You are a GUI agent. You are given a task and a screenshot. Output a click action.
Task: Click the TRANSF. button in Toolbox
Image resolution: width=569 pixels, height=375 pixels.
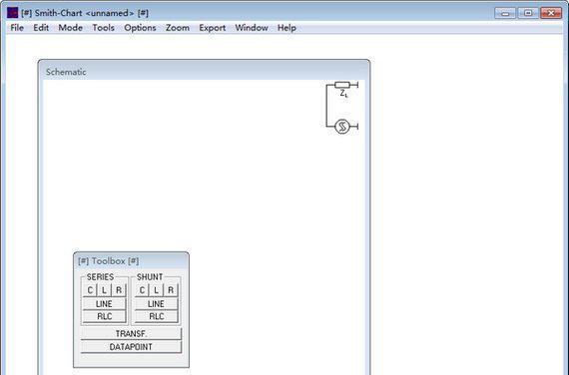[131, 334]
